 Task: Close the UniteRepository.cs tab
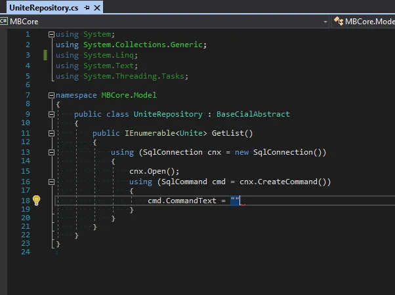pyautogui.click(x=97, y=8)
